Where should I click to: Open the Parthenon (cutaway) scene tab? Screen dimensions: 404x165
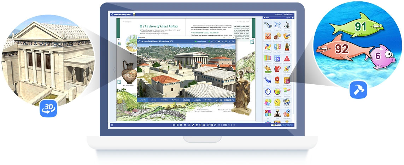pos(187,100)
